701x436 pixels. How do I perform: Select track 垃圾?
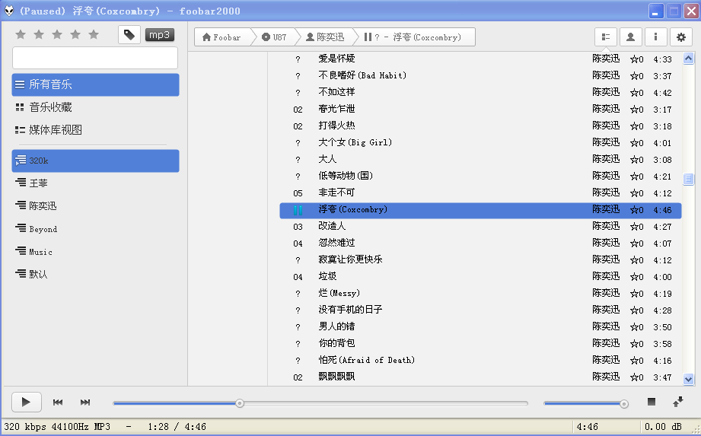click(480, 276)
